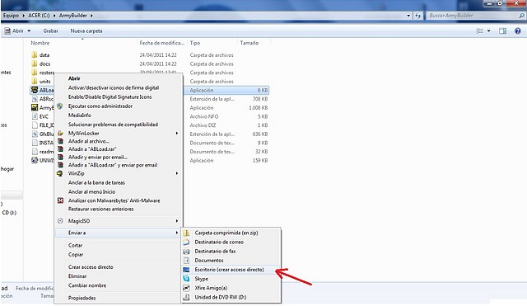Select Anclar a la barra de tareas
527x306 pixels.
coord(96,182)
